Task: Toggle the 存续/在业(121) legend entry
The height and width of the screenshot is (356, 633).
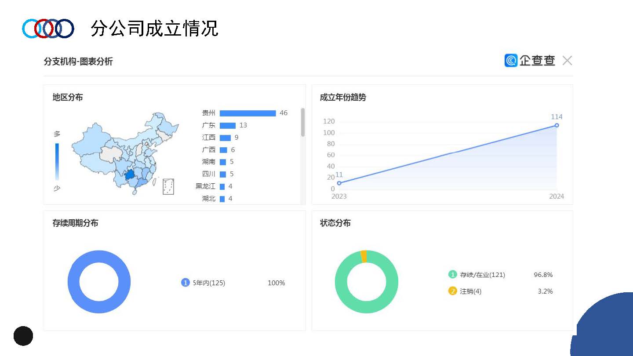Action: [x=477, y=275]
